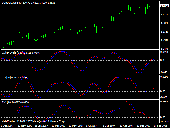The image size is (170, 128).
Task: Click the 0.3983 RVI scale value
Action: (x=164, y=102)
